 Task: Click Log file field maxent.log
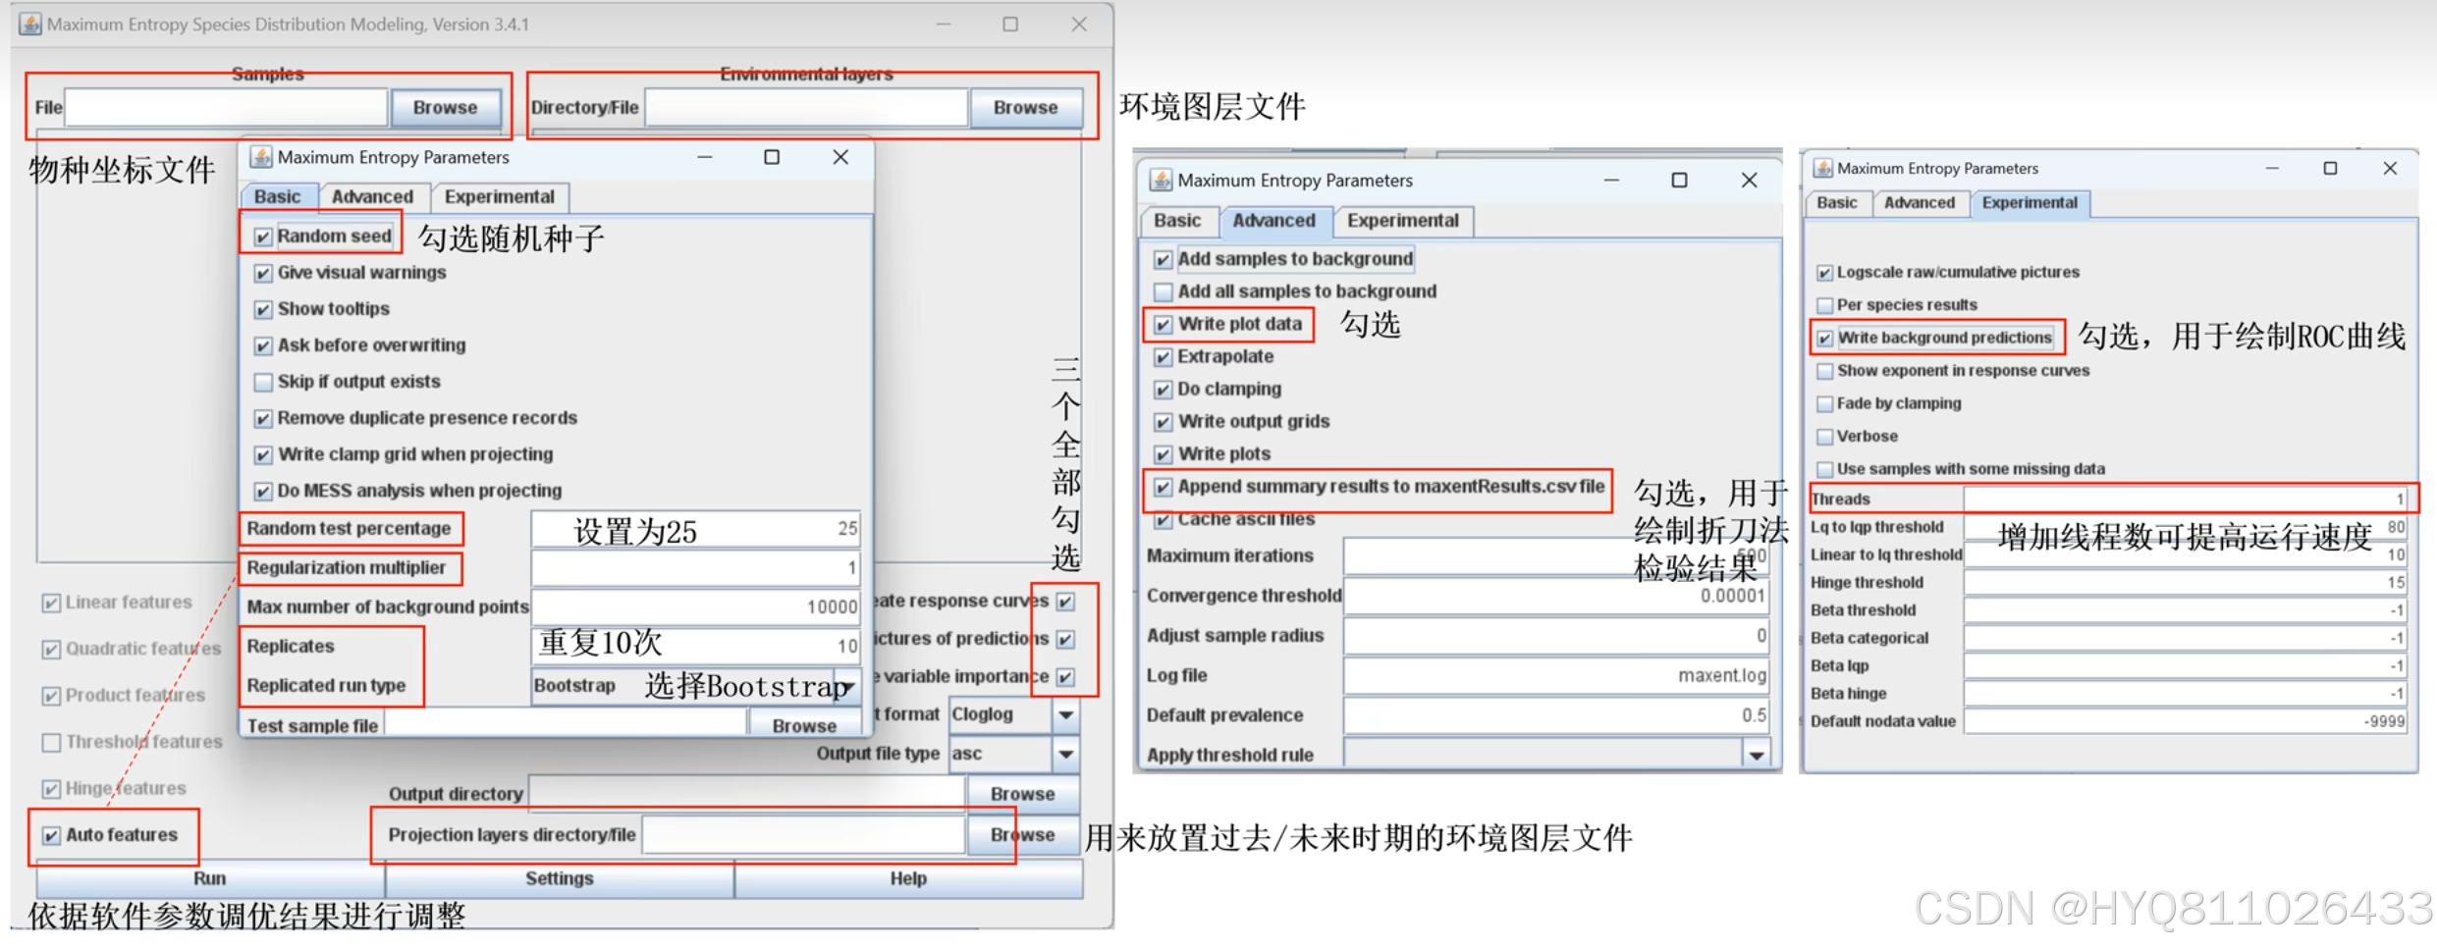pos(1556,675)
